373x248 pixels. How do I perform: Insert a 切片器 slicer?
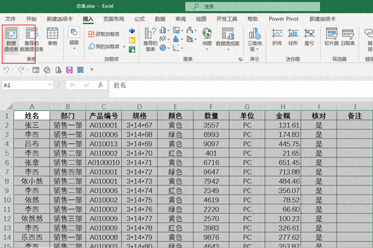coord(332,37)
